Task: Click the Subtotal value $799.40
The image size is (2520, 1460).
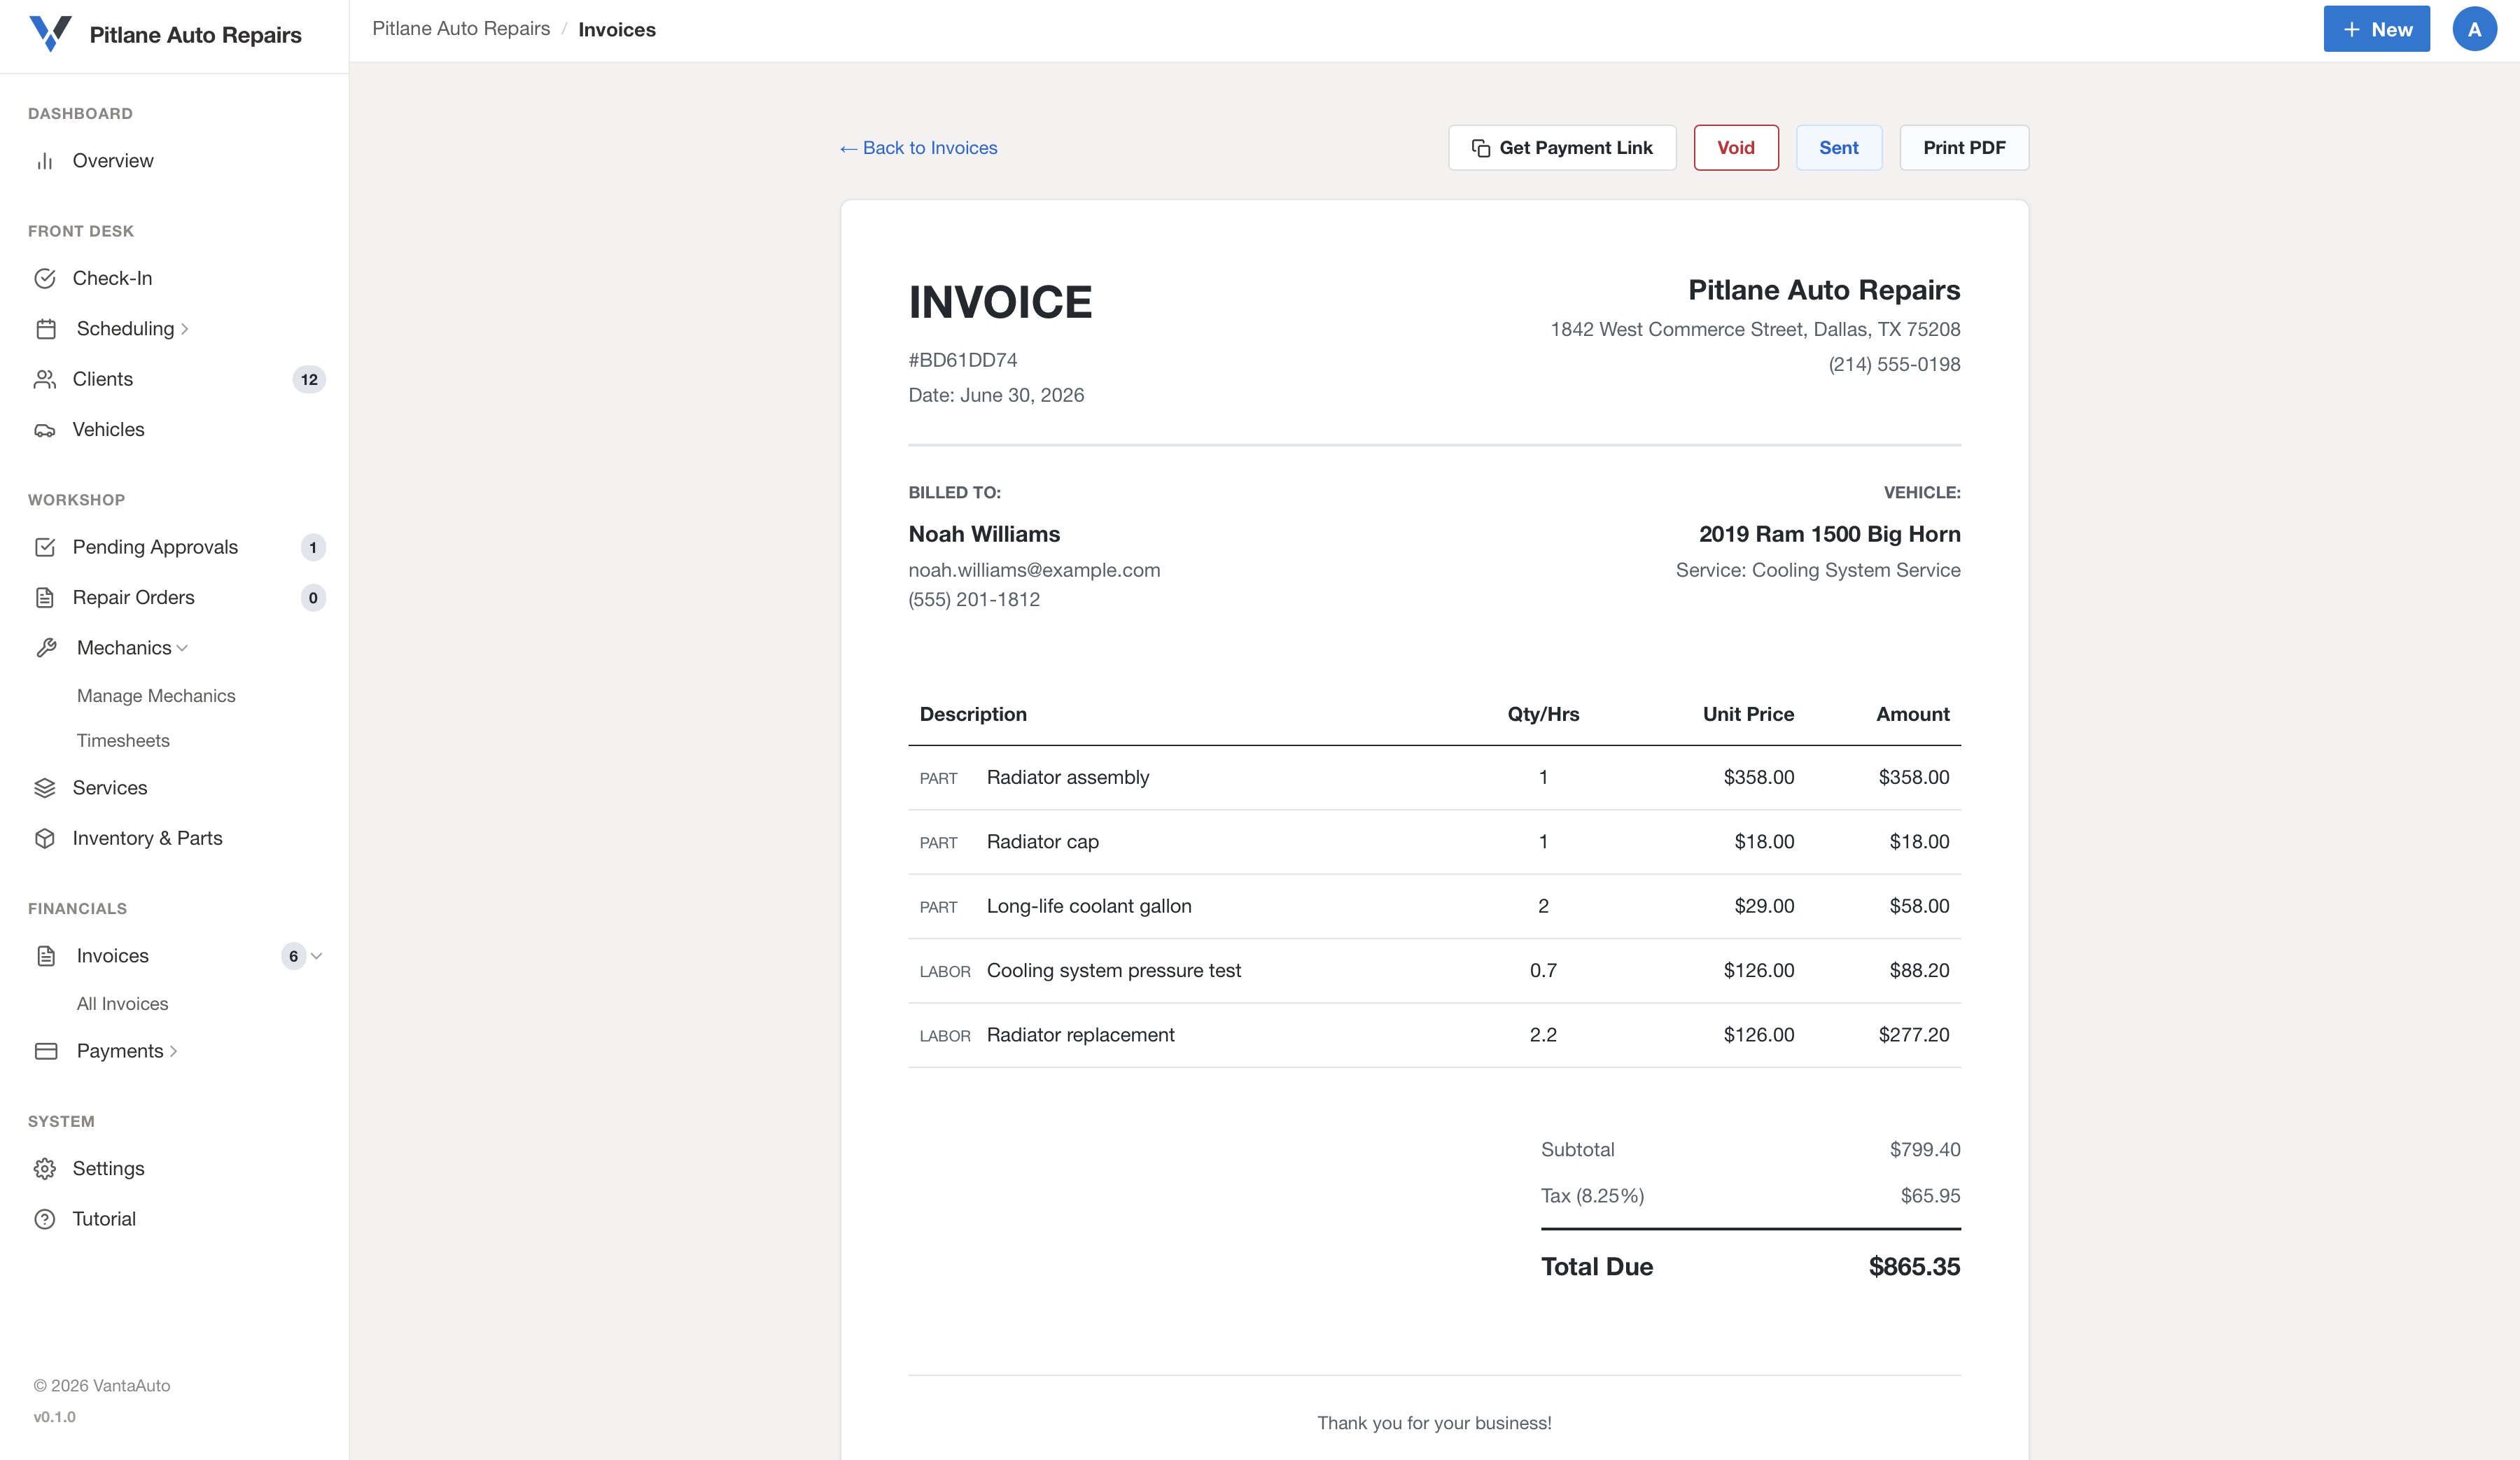Action: (x=1925, y=1150)
